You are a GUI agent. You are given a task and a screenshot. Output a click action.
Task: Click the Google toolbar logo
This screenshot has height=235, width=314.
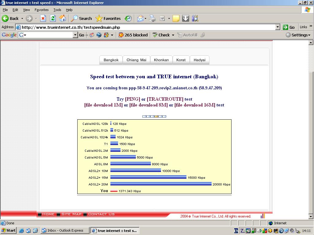(9, 35)
